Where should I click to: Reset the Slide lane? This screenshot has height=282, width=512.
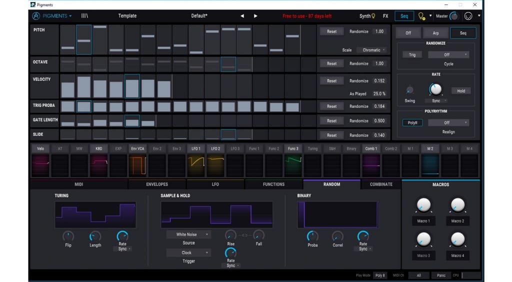331,135
